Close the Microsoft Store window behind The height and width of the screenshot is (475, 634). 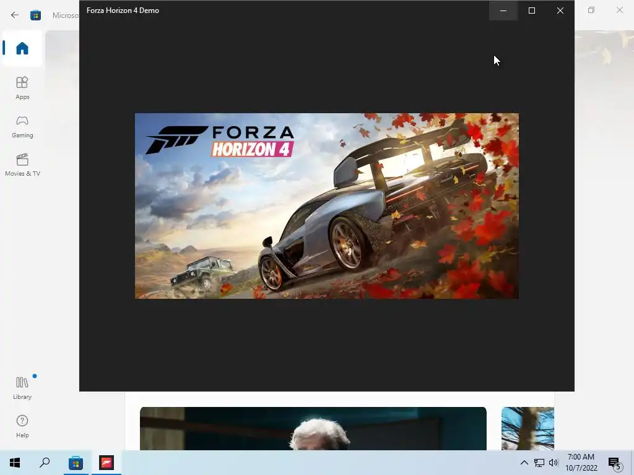click(x=619, y=10)
